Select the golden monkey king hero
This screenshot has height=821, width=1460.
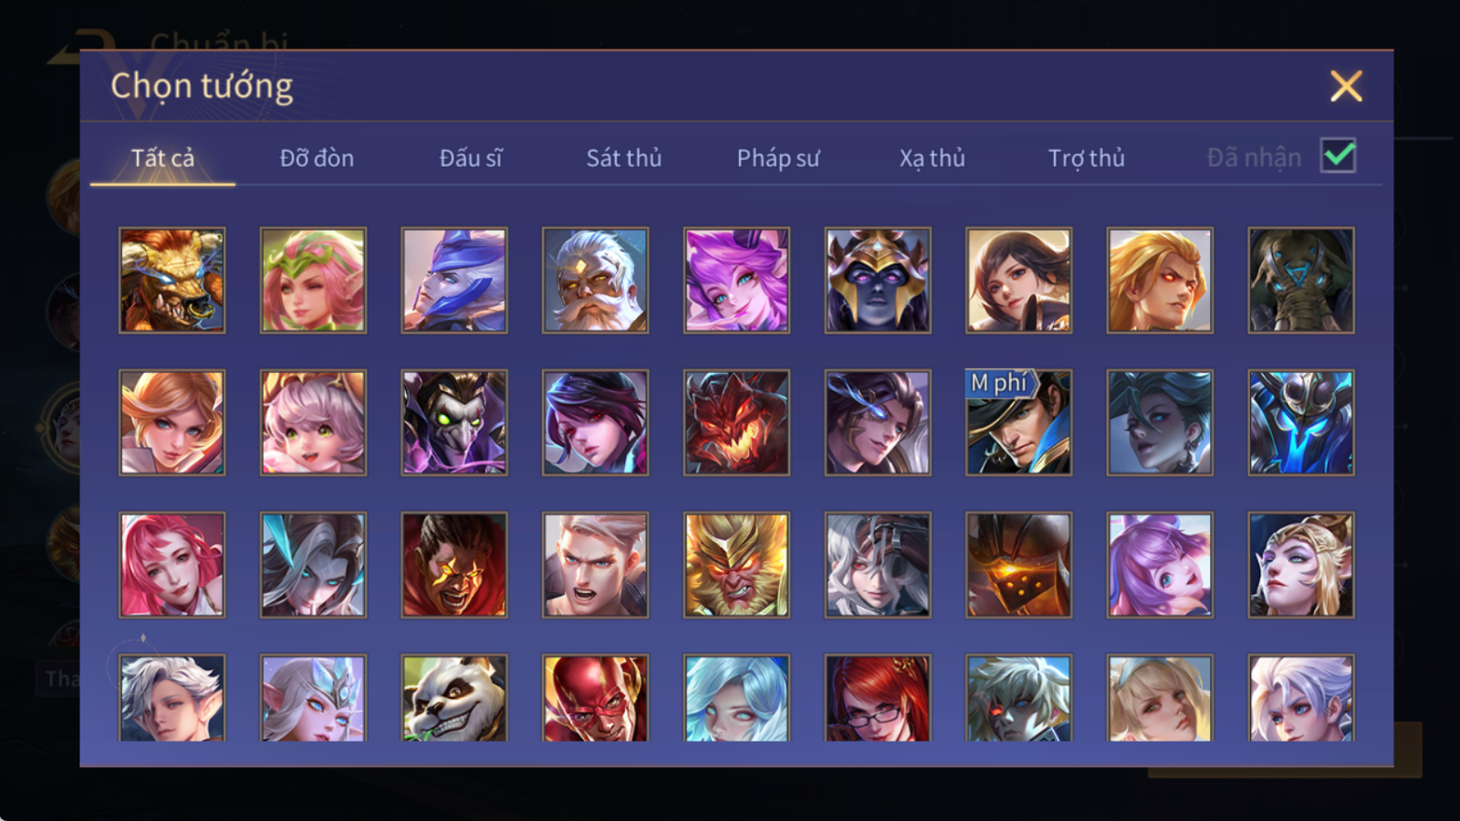[x=736, y=565]
